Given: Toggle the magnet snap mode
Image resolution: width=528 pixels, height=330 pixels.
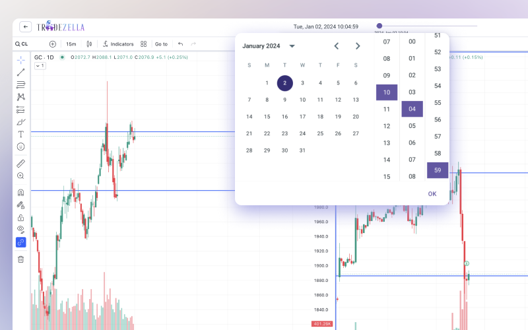Looking at the screenshot, I should pyautogui.click(x=20, y=193).
